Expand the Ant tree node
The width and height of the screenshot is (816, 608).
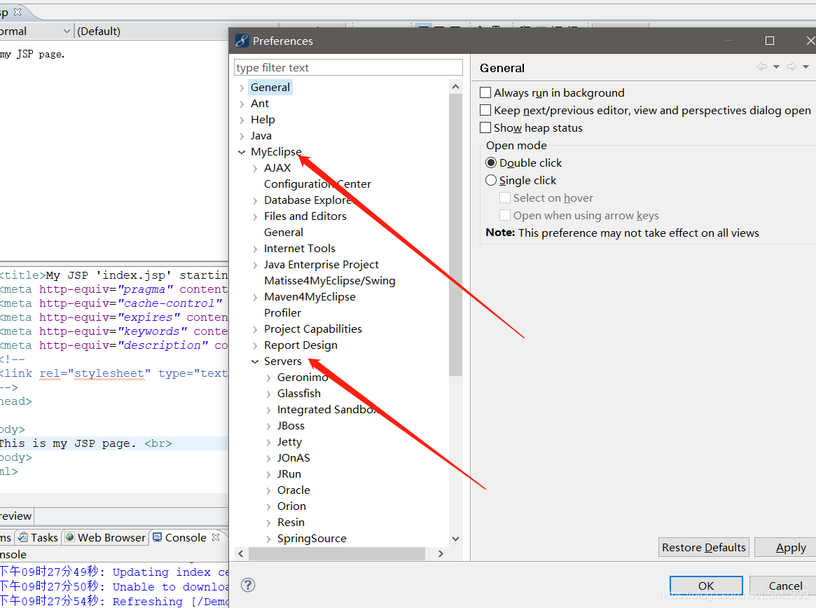(x=242, y=104)
